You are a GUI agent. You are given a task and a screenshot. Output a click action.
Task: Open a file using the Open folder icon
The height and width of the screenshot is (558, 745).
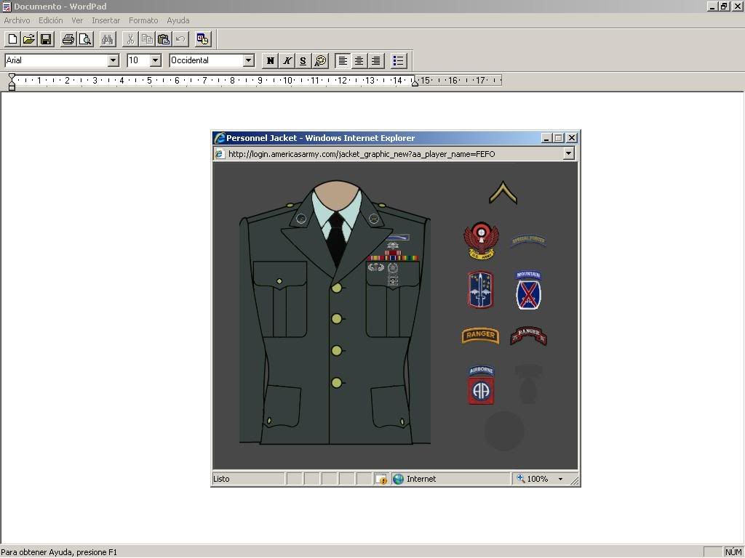(x=29, y=39)
